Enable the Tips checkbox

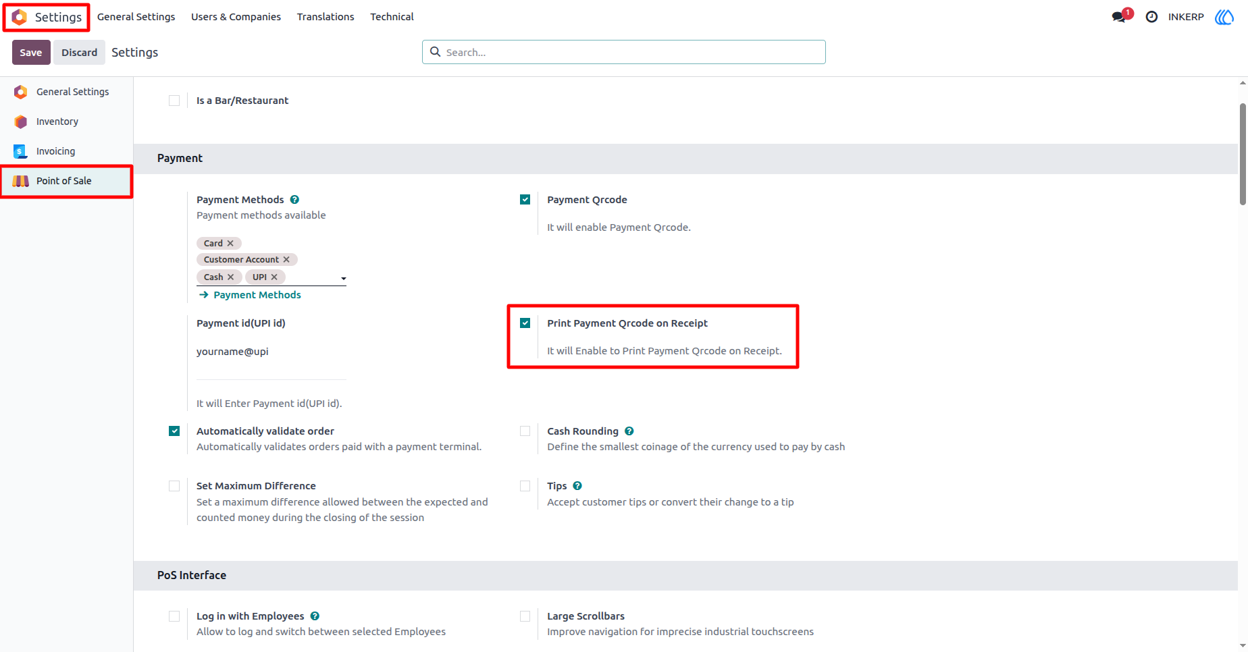(525, 486)
